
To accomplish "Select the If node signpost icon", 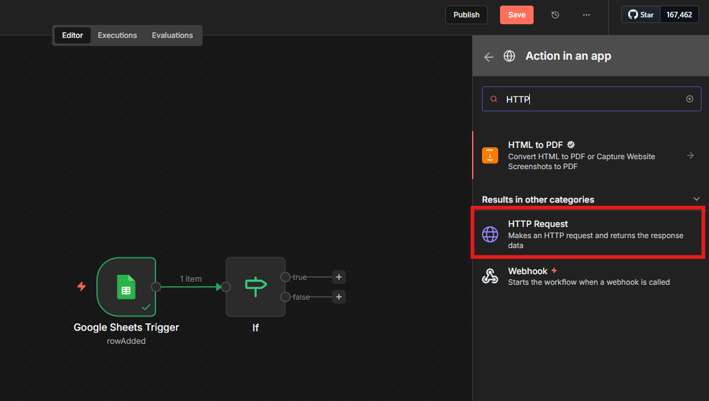I will 255,287.
